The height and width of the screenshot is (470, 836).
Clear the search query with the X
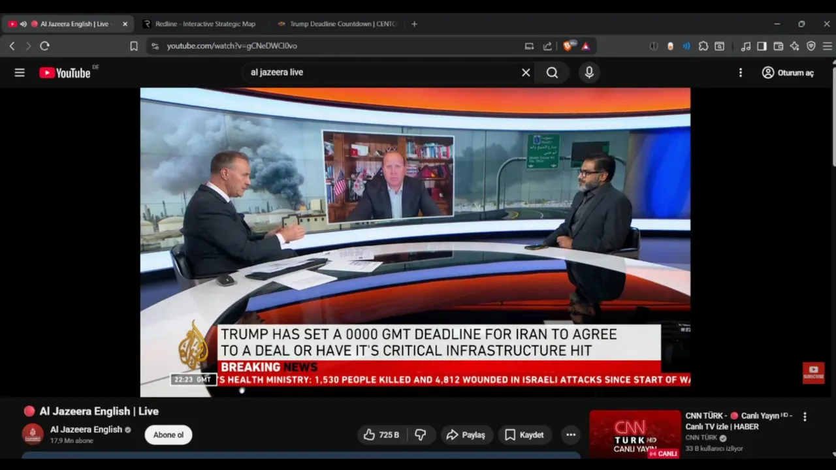526,72
